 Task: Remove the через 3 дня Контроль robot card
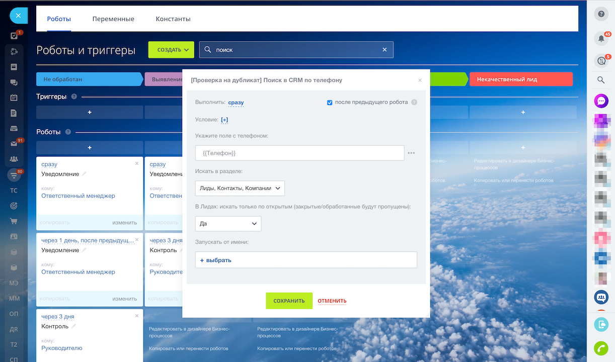click(137, 316)
